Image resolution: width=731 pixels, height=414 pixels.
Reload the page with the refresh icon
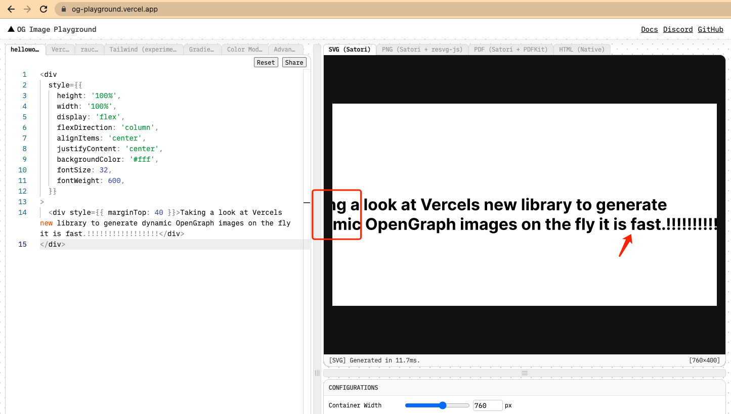(45, 9)
